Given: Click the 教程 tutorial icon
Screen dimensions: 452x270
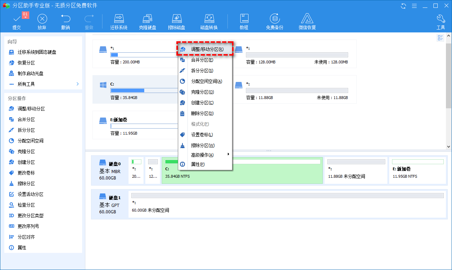Looking at the screenshot, I should pos(244,21).
